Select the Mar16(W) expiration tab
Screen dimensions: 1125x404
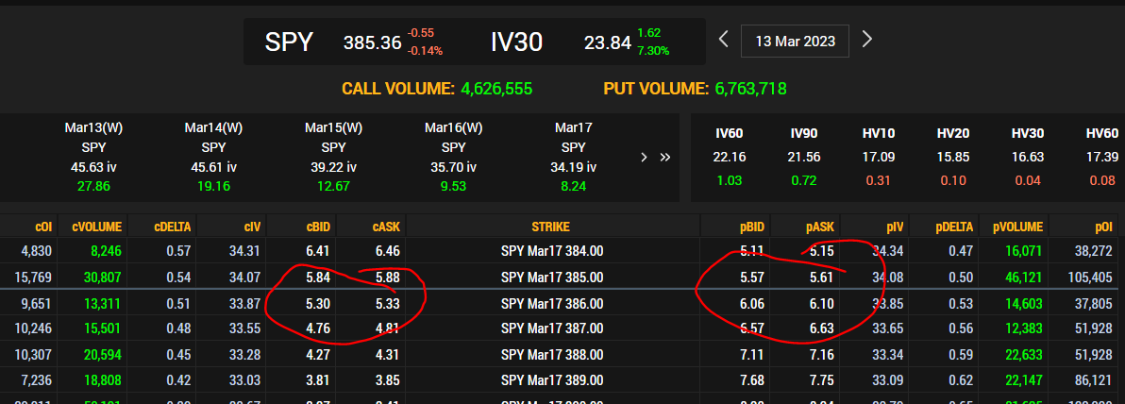(453, 157)
